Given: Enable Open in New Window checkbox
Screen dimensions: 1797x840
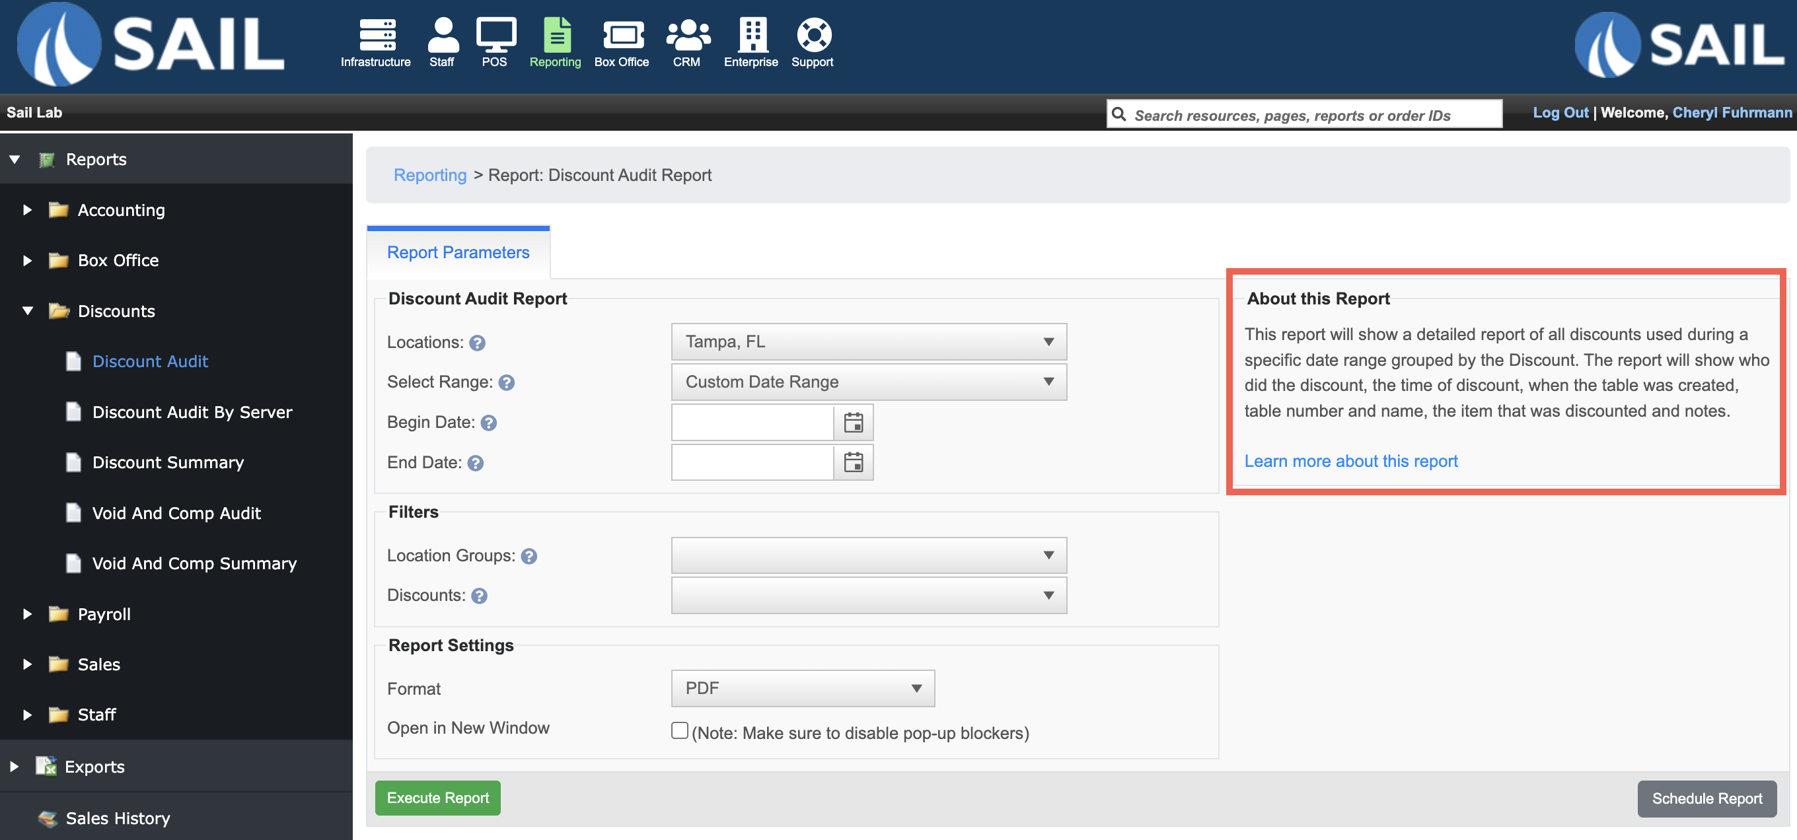Looking at the screenshot, I should pos(679,730).
